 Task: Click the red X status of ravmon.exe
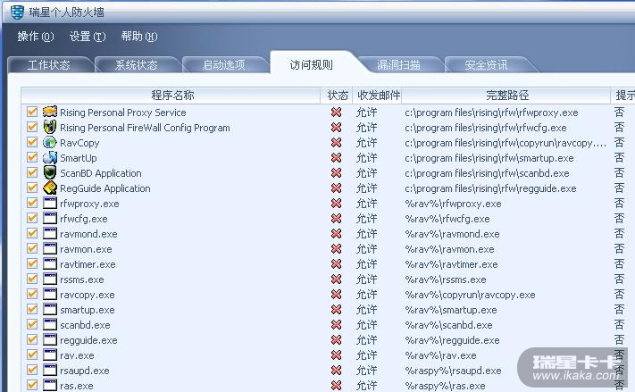tap(336, 249)
